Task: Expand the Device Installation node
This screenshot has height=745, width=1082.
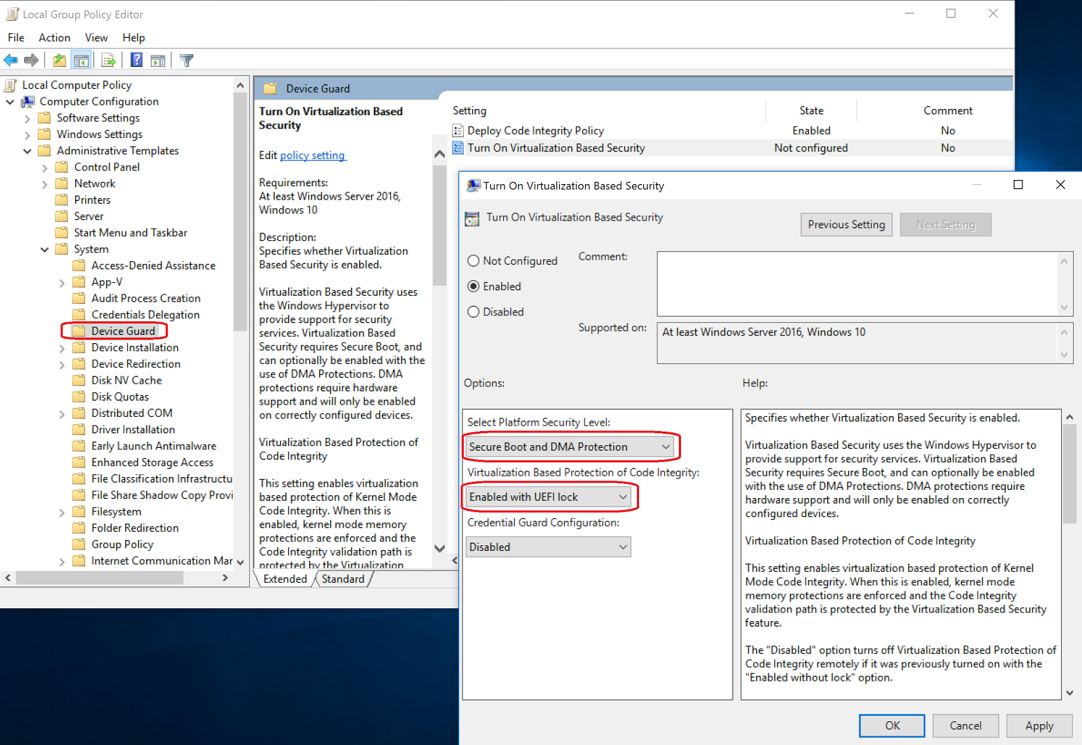Action: pos(62,348)
